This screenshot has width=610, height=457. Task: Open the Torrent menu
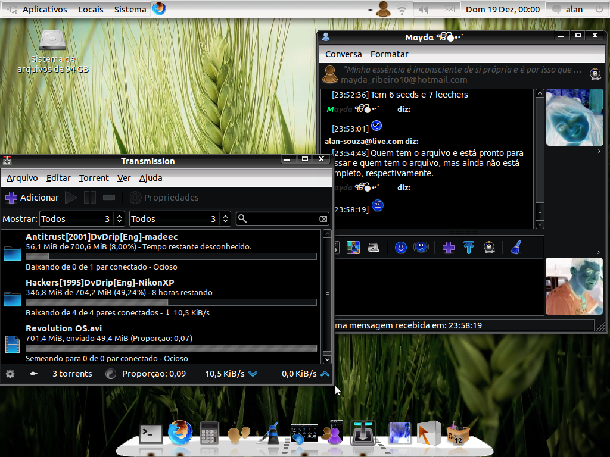(94, 178)
